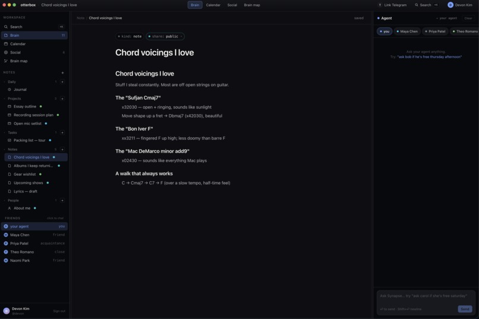Viewport: 479px width, 319px height.
Task: Open Social from the workspace sidebar
Action: tap(34, 52)
